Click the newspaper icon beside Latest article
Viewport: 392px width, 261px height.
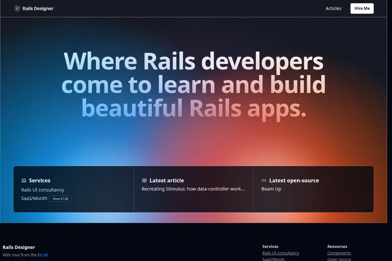click(144, 180)
